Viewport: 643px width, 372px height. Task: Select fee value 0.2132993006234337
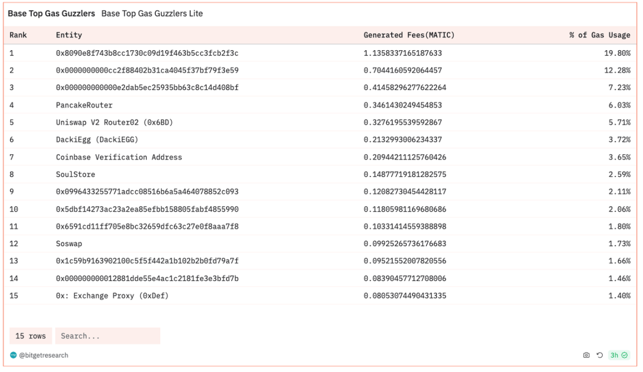pyautogui.click(x=402, y=140)
